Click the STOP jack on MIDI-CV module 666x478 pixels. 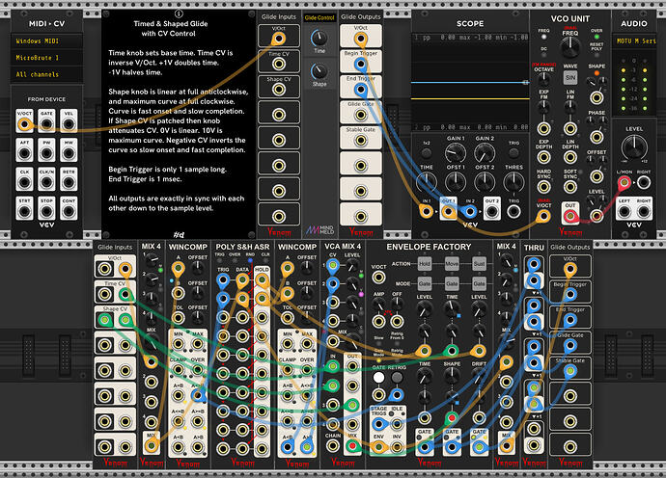point(46,211)
